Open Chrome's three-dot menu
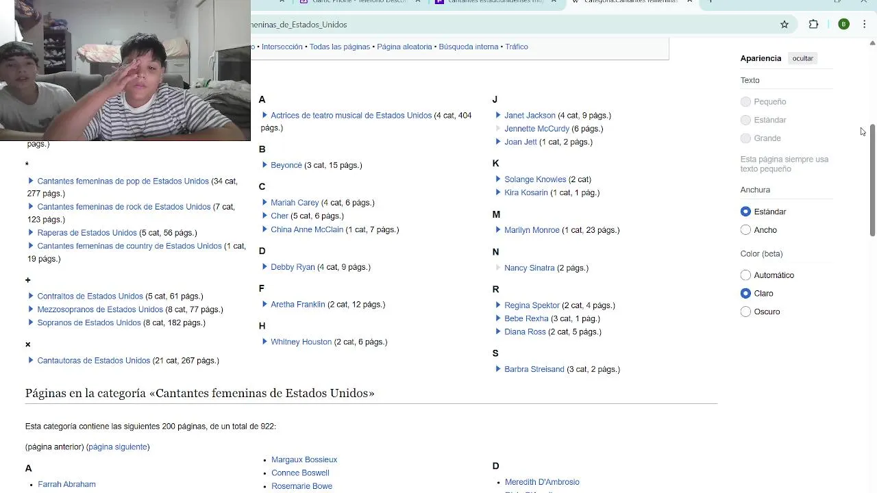 point(865,25)
